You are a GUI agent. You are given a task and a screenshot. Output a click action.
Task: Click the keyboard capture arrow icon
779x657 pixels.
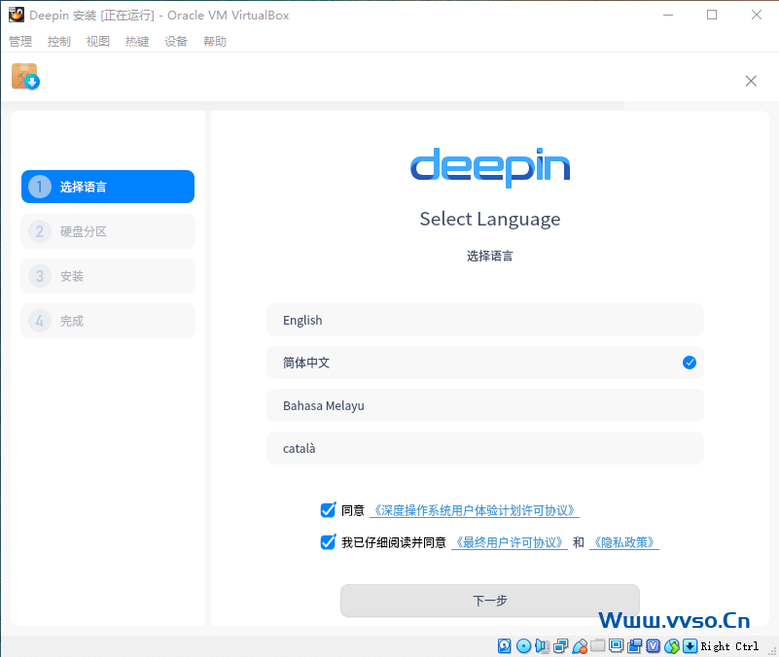click(x=690, y=646)
